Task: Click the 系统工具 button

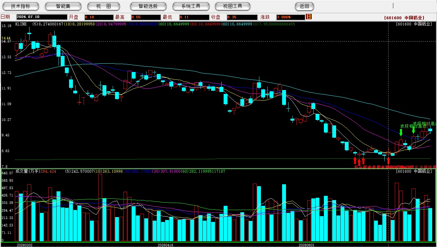Action: pyautogui.click(x=191, y=6)
